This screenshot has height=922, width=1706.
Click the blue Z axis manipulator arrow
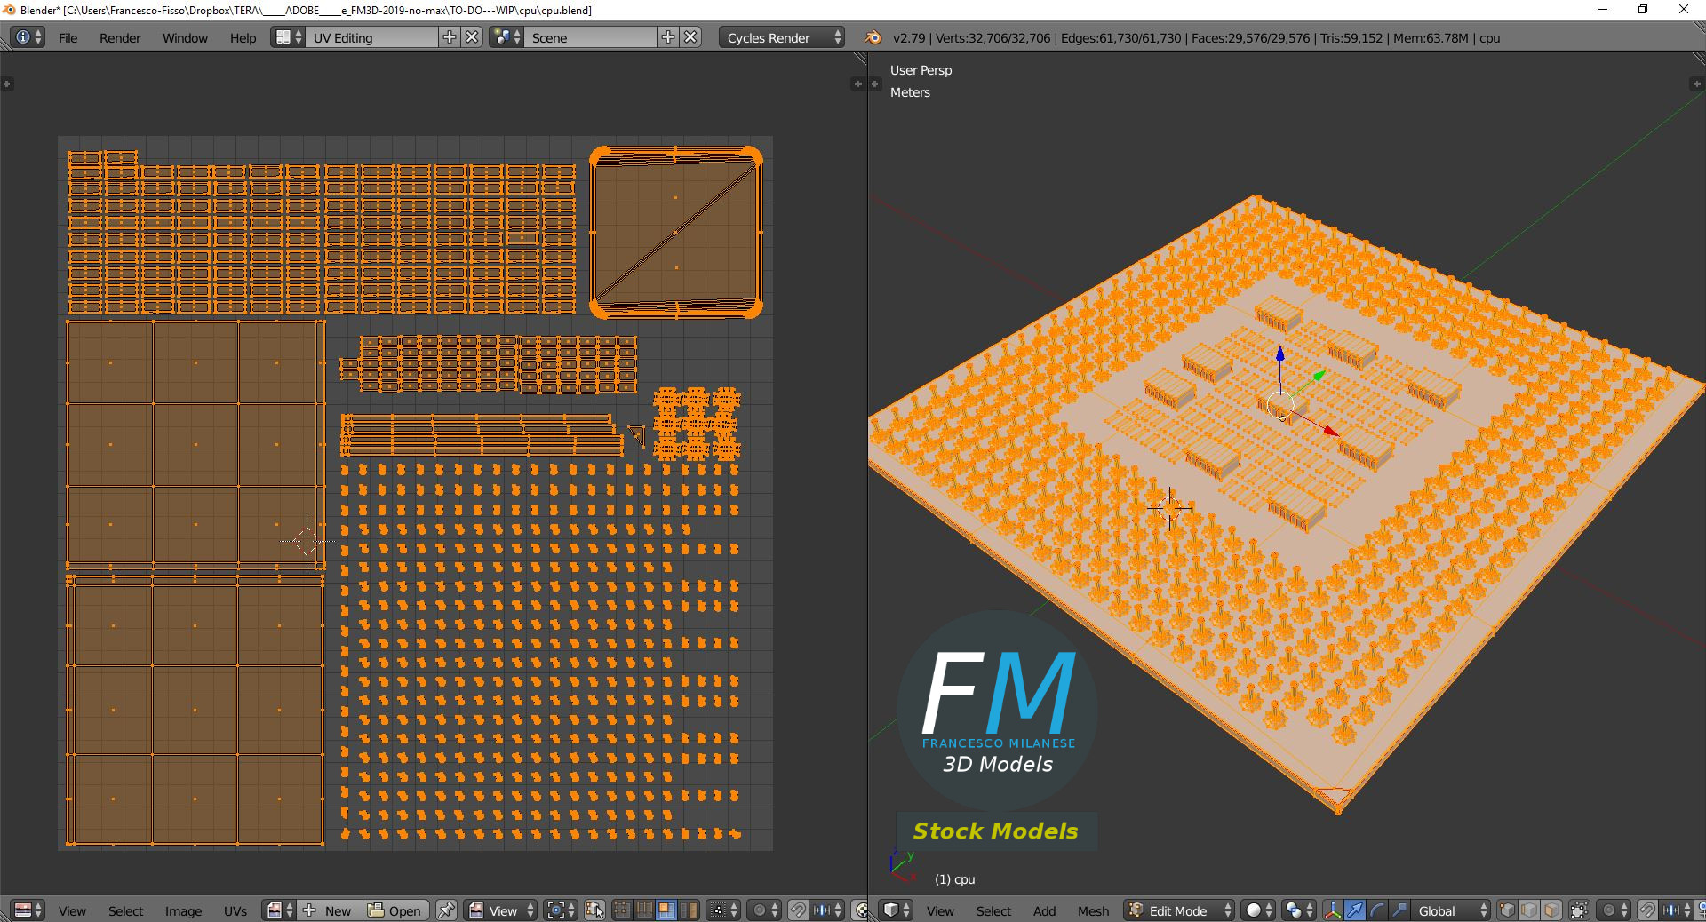1279,355
